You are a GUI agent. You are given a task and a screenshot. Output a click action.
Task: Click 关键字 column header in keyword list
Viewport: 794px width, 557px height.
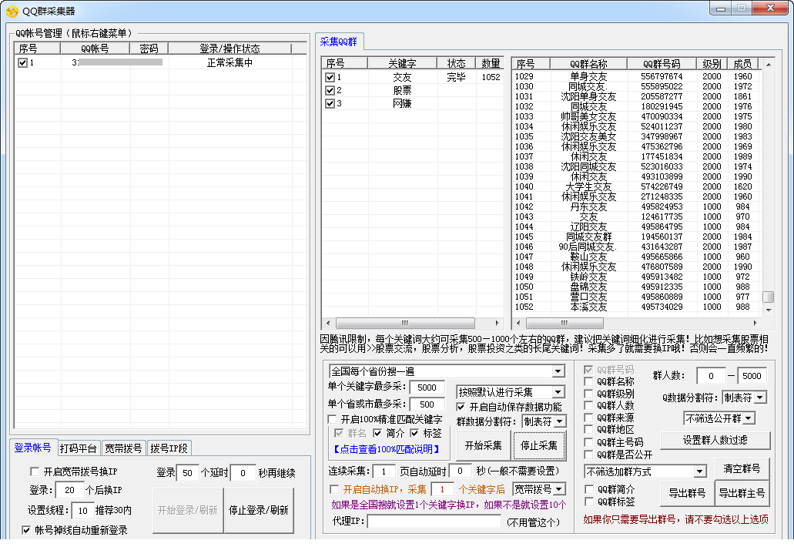coord(402,63)
